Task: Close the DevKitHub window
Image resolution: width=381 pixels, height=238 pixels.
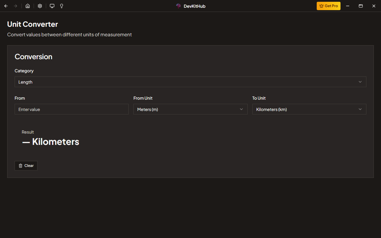Action: tap(374, 6)
